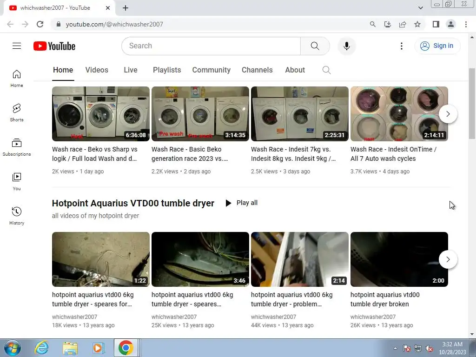Open the 6:36:08 wash race thumbnail

pyautogui.click(x=101, y=114)
